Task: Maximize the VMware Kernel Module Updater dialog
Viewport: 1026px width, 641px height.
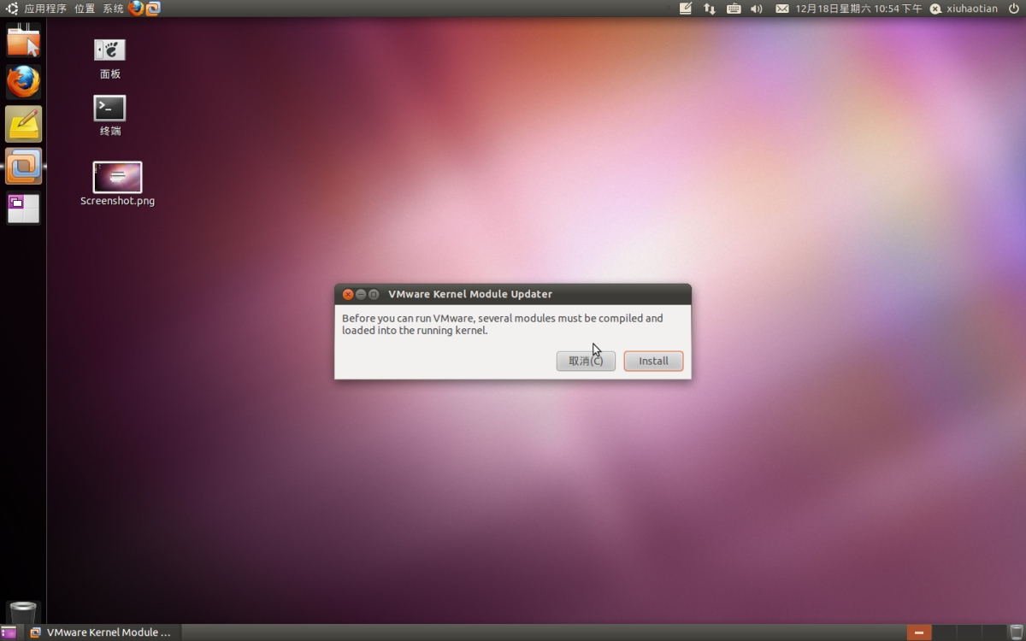Action: click(x=374, y=294)
